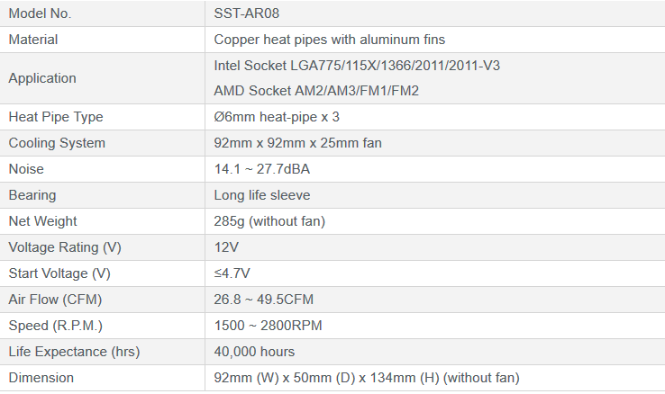The width and height of the screenshot is (665, 394).
Task: Select the Noise 14.1 ~ 27.7dBA value
Action: point(261,169)
